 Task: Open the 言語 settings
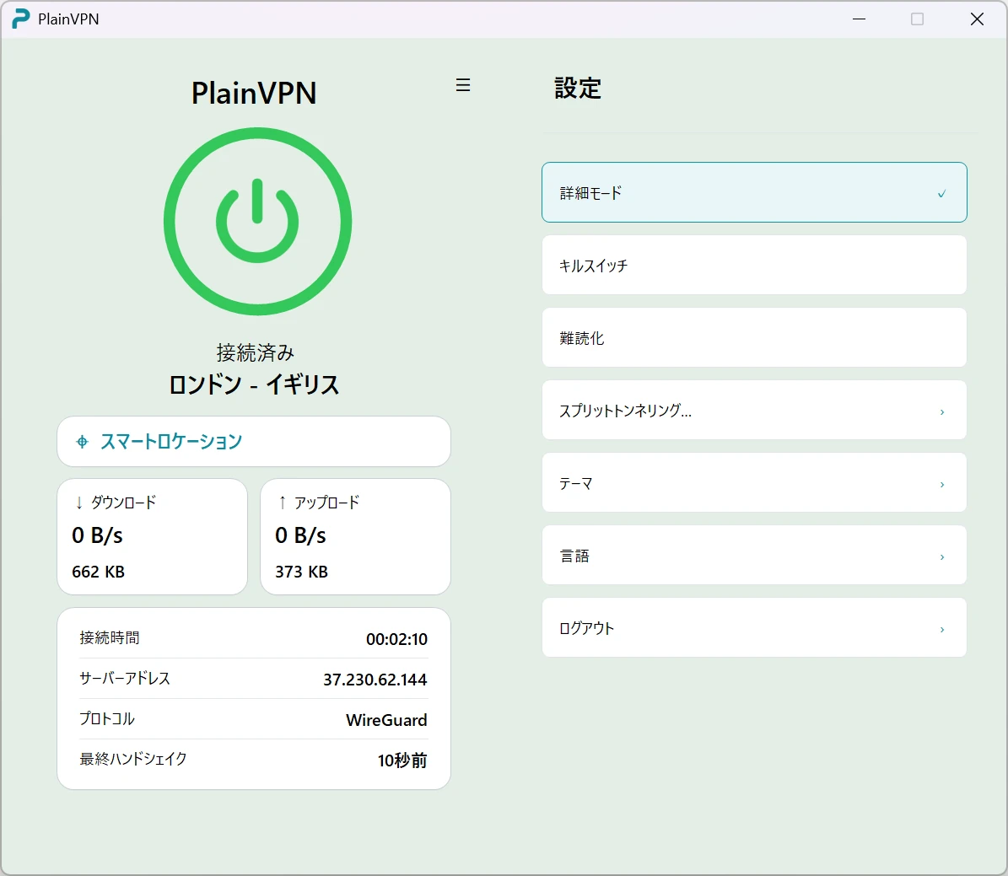pos(754,556)
